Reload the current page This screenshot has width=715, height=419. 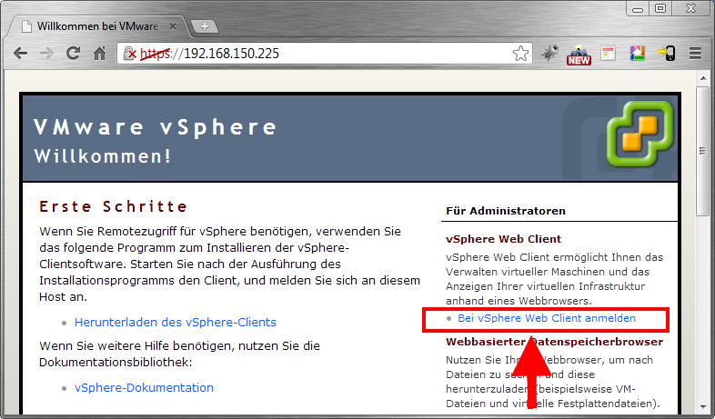click(x=74, y=54)
